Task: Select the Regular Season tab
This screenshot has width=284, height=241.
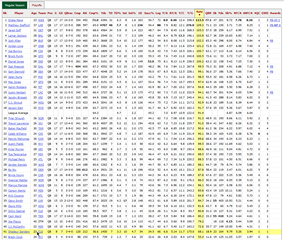Action: pyautogui.click(x=15, y=5)
